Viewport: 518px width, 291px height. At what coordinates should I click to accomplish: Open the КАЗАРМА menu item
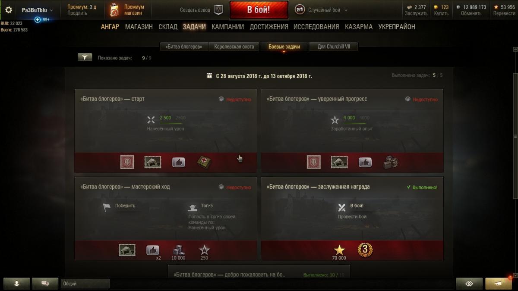pos(359,27)
